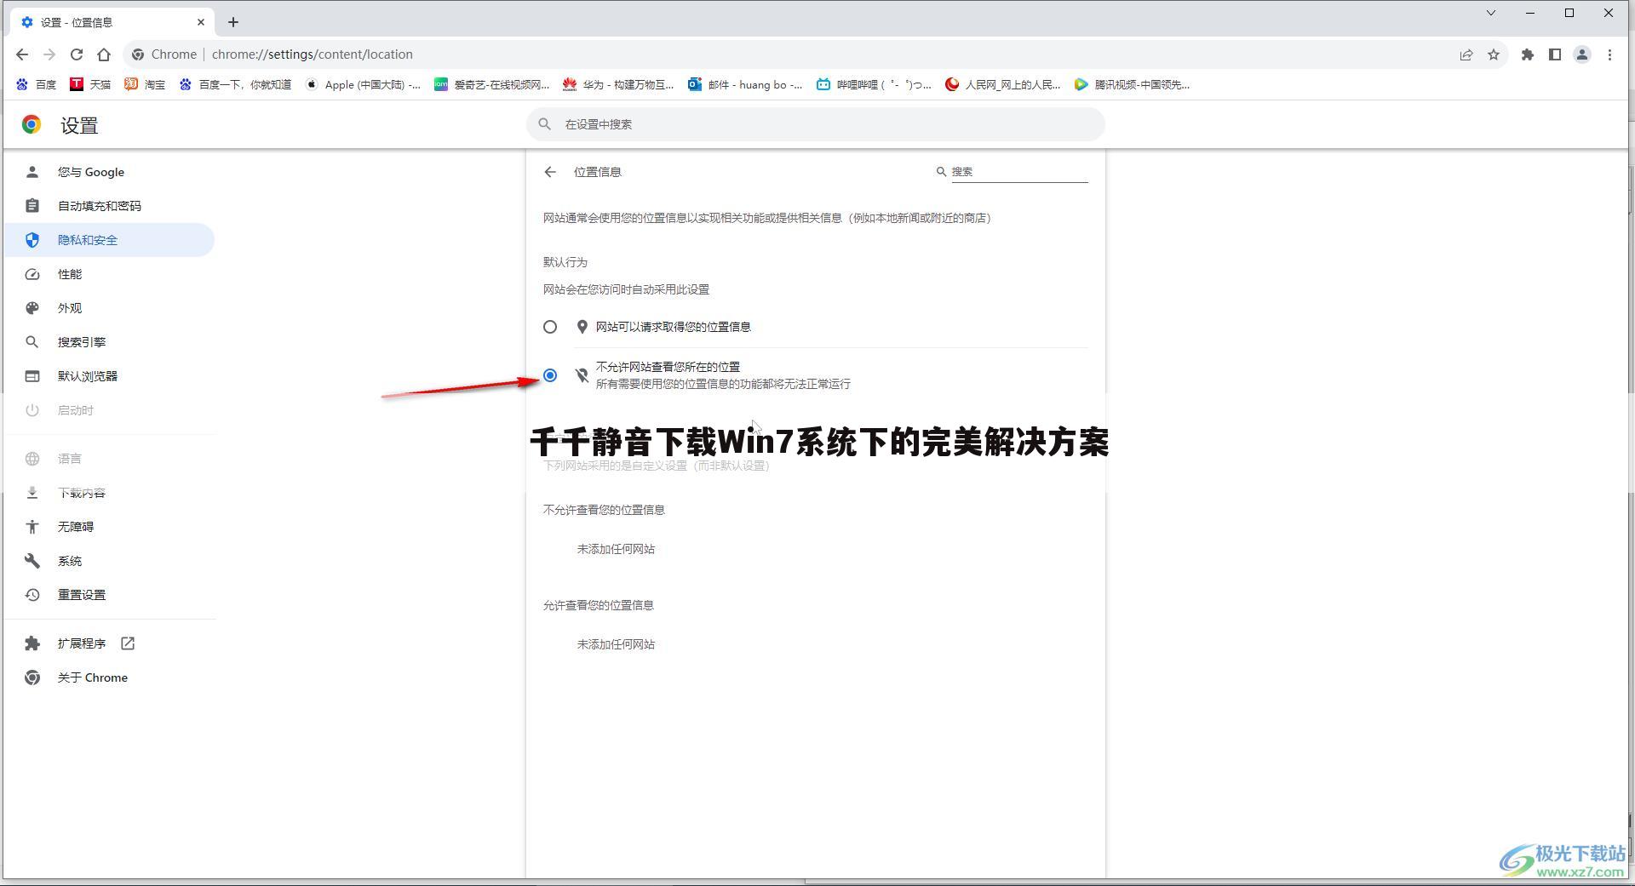
Task: Open the Apple (中国大陆) bookmark
Action: 363,84
